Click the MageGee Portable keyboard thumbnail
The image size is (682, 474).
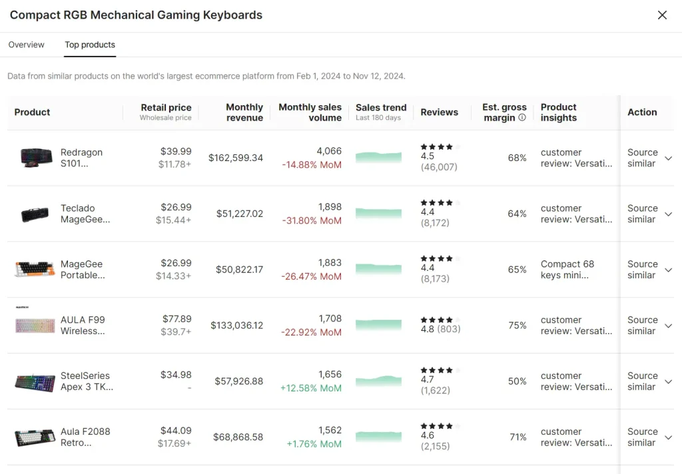coord(34,270)
